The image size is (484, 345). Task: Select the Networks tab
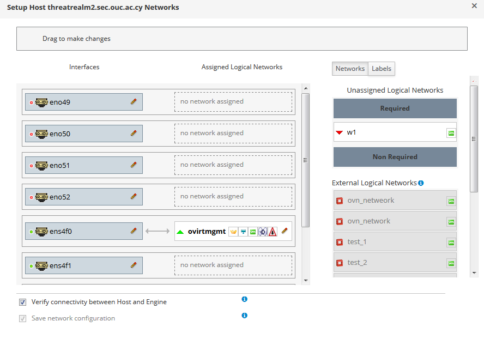coord(350,69)
